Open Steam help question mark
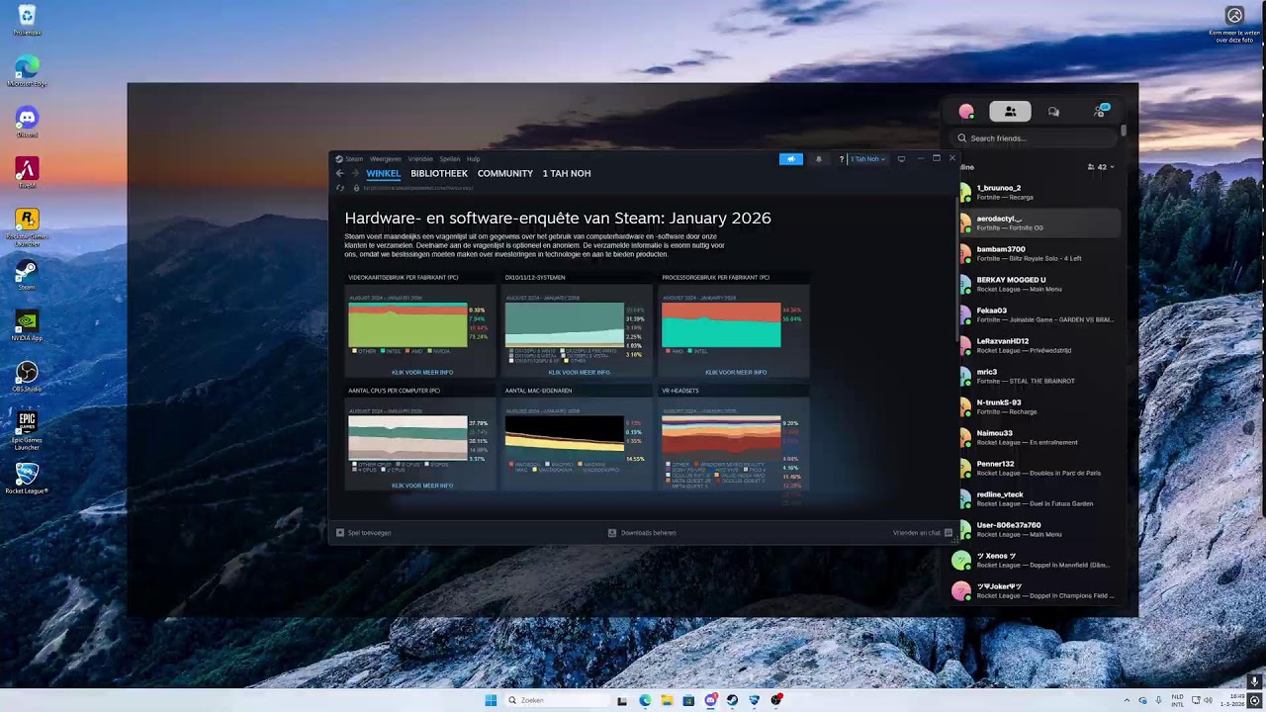The image size is (1266, 712). [x=842, y=158]
